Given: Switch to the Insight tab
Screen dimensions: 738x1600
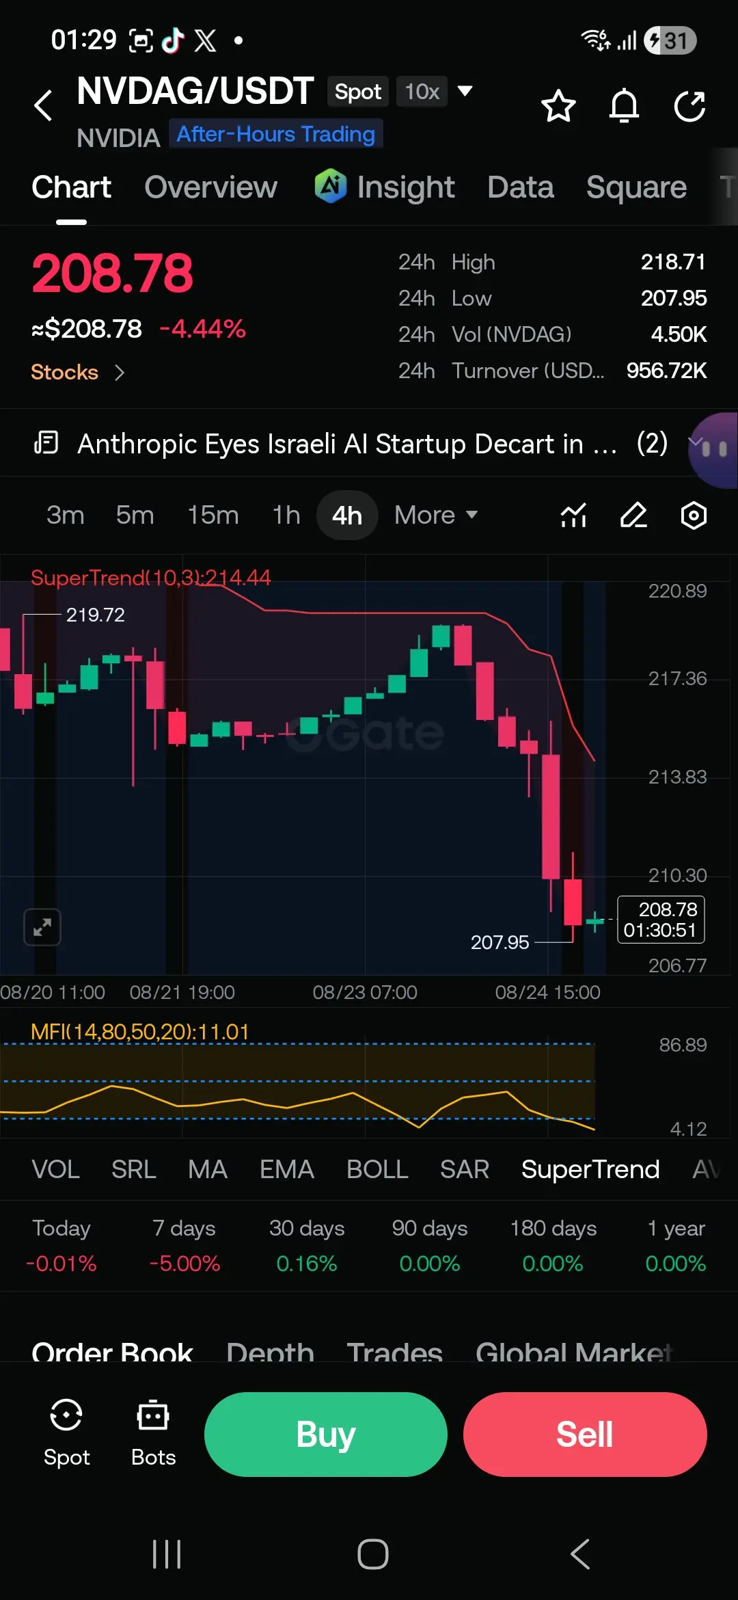Looking at the screenshot, I should (406, 187).
